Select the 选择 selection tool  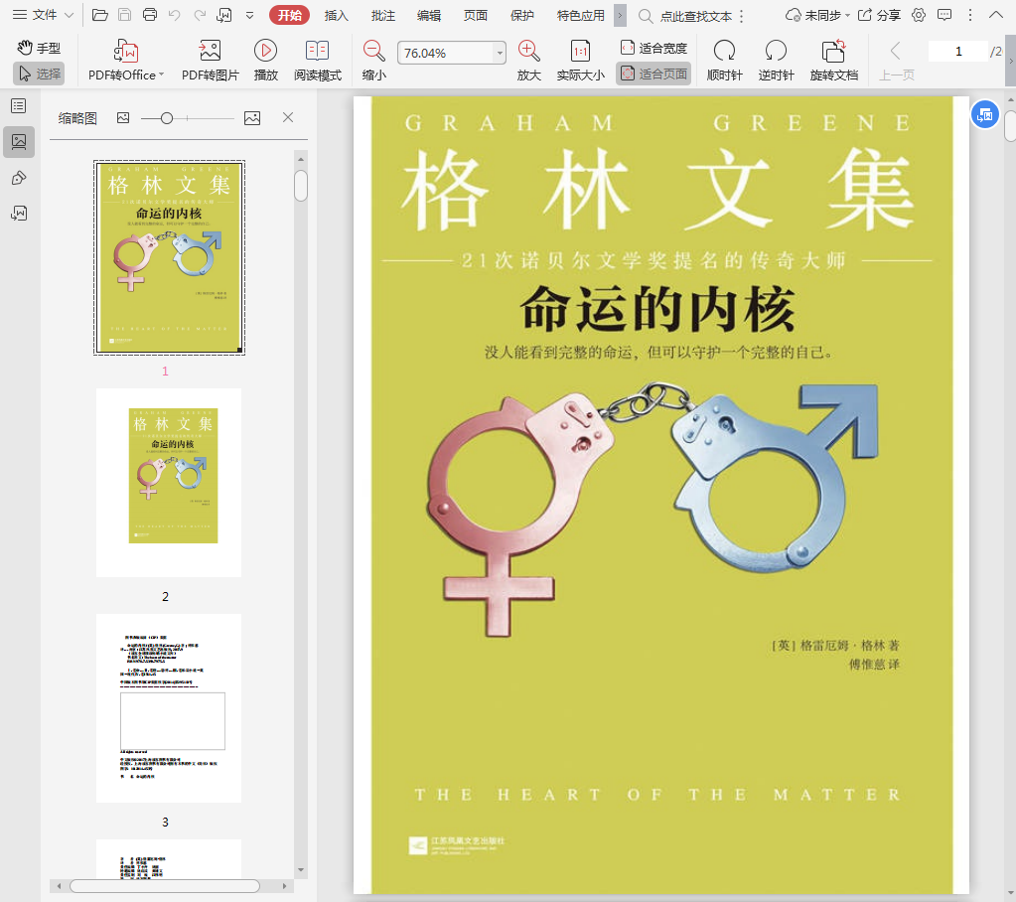(x=39, y=74)
